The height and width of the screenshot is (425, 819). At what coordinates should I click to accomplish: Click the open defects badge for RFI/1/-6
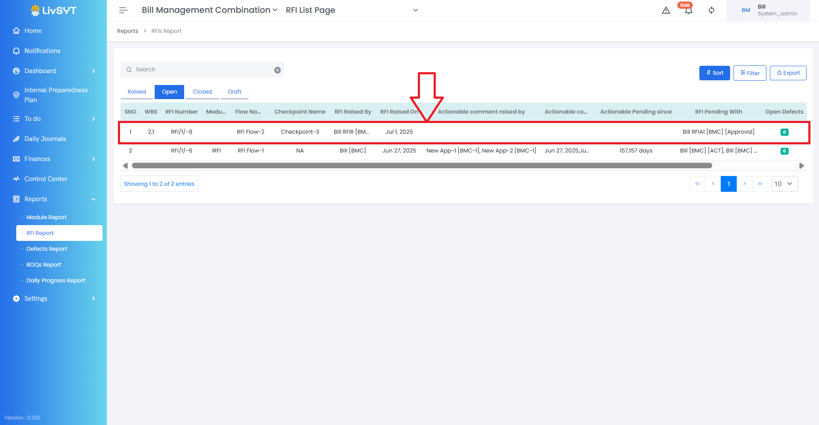(x=784, y=151)
